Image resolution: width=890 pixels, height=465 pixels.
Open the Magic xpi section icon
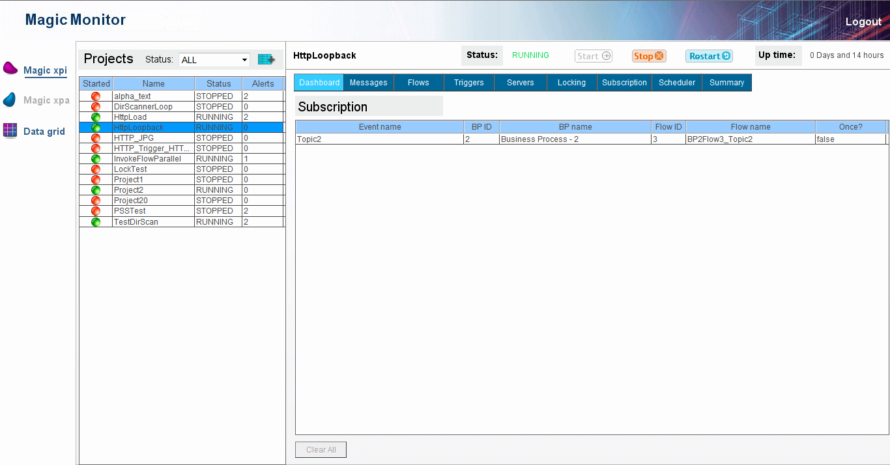(x=10, y=68)
